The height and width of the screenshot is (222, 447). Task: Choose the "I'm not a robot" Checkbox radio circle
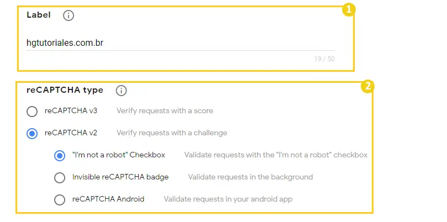coord(60,156)
